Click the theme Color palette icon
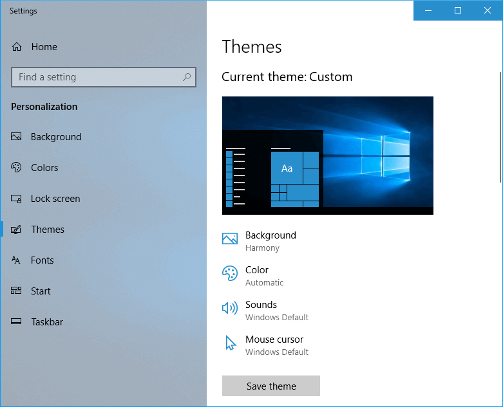Screen dimensions: 503x407 coord(230,273)
